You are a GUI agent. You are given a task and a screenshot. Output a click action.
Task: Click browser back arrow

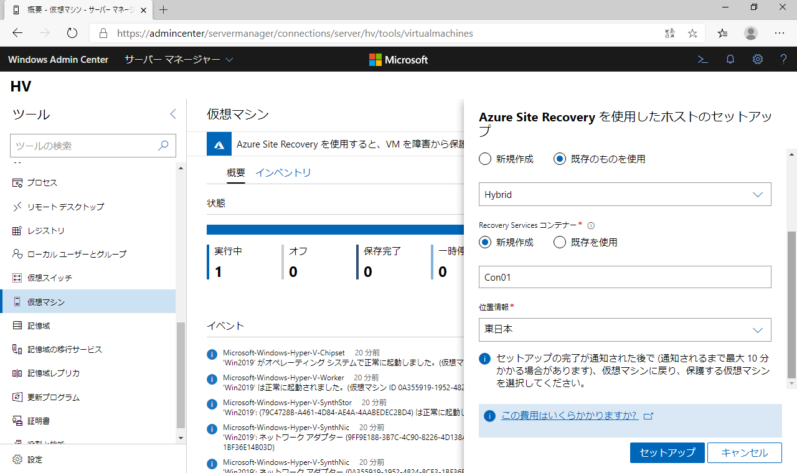[x=17, y=34]
